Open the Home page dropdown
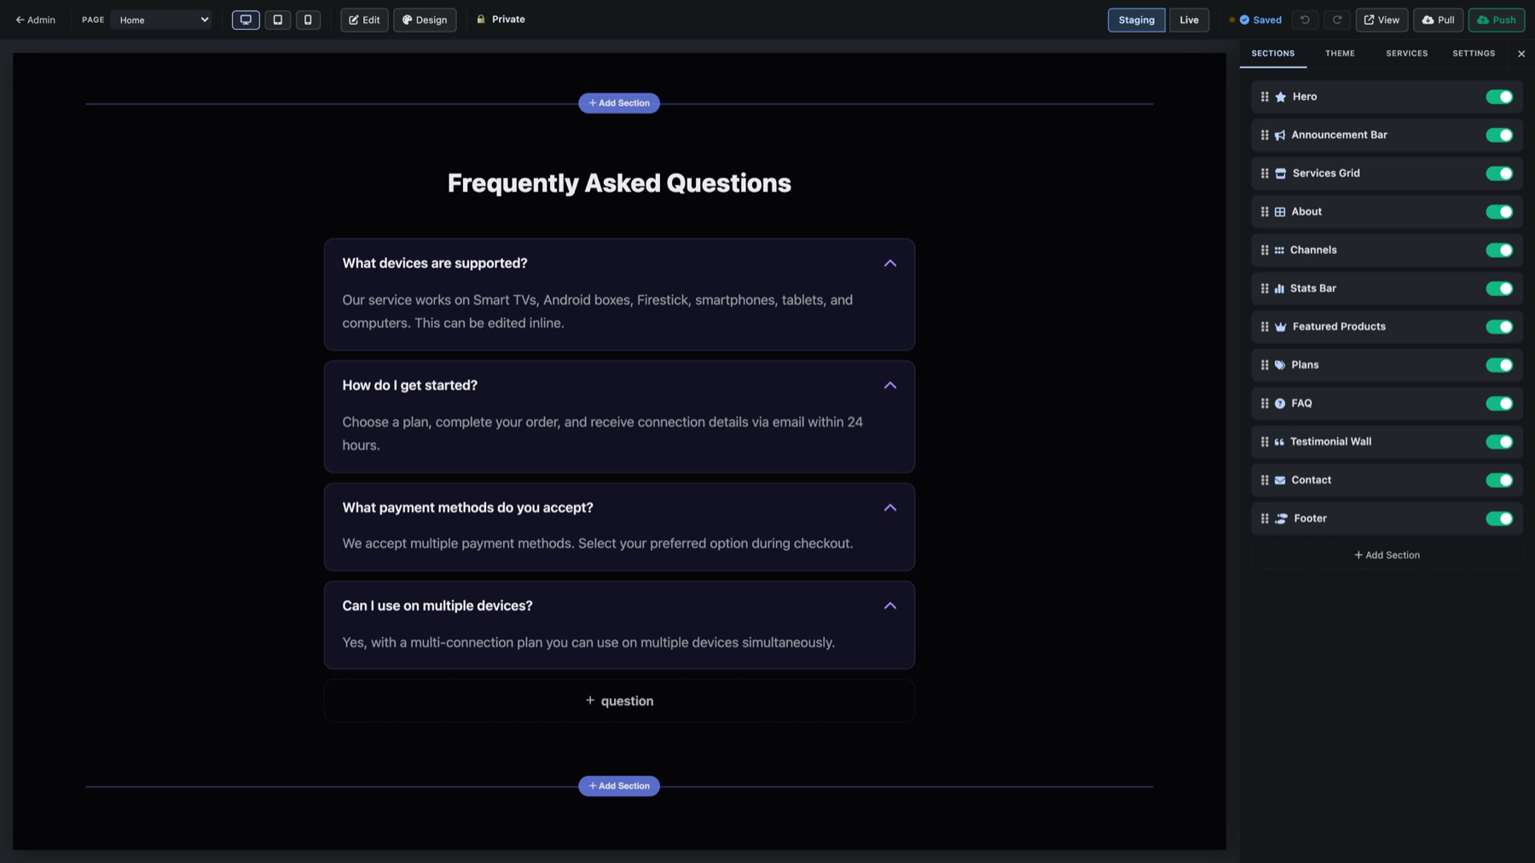The height and width of the screenshot is (863, 1535). pos(161,20)
